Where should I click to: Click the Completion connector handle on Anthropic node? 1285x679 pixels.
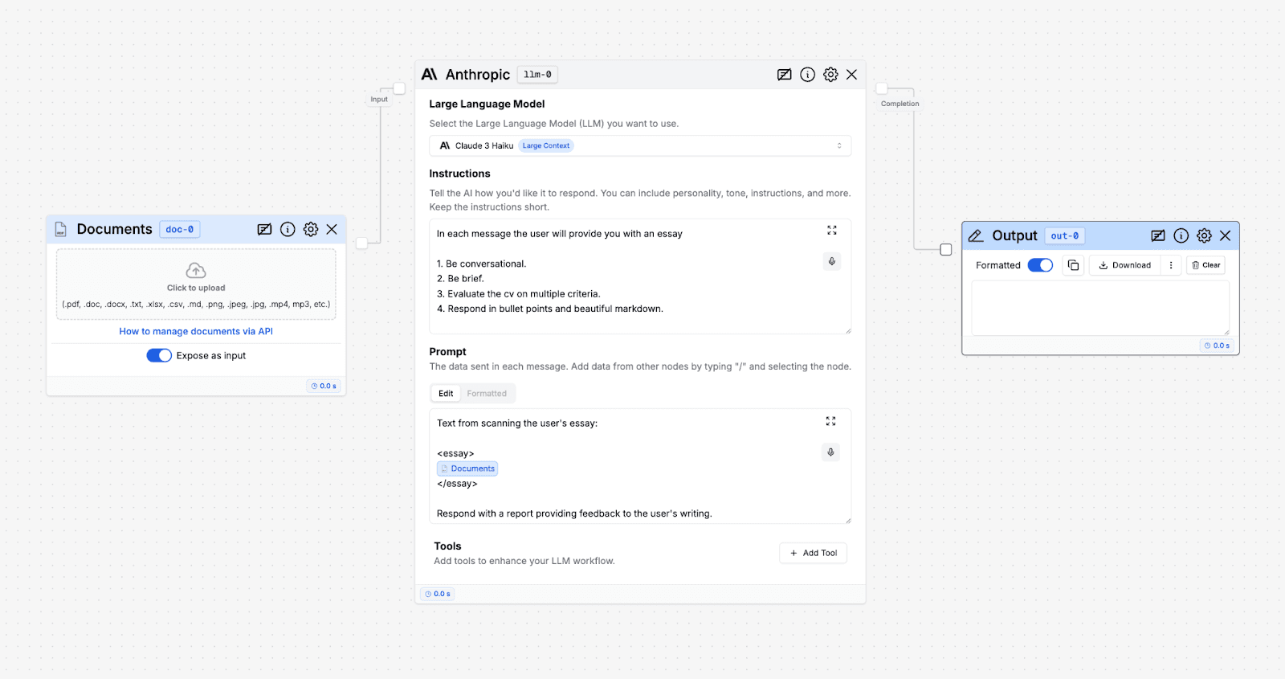(882, 88)
